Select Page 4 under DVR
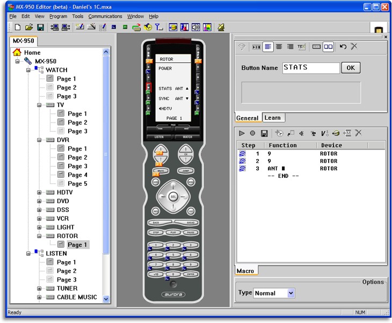 click(77, 175)
